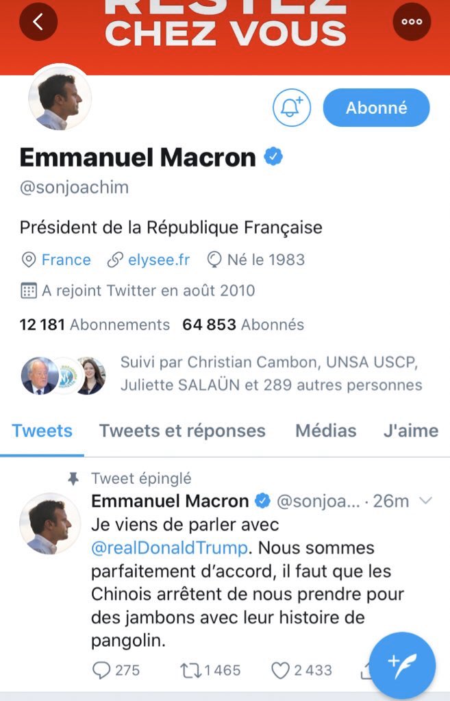
Task: Enable notifications with the bell icon
Action: point(292,108)
